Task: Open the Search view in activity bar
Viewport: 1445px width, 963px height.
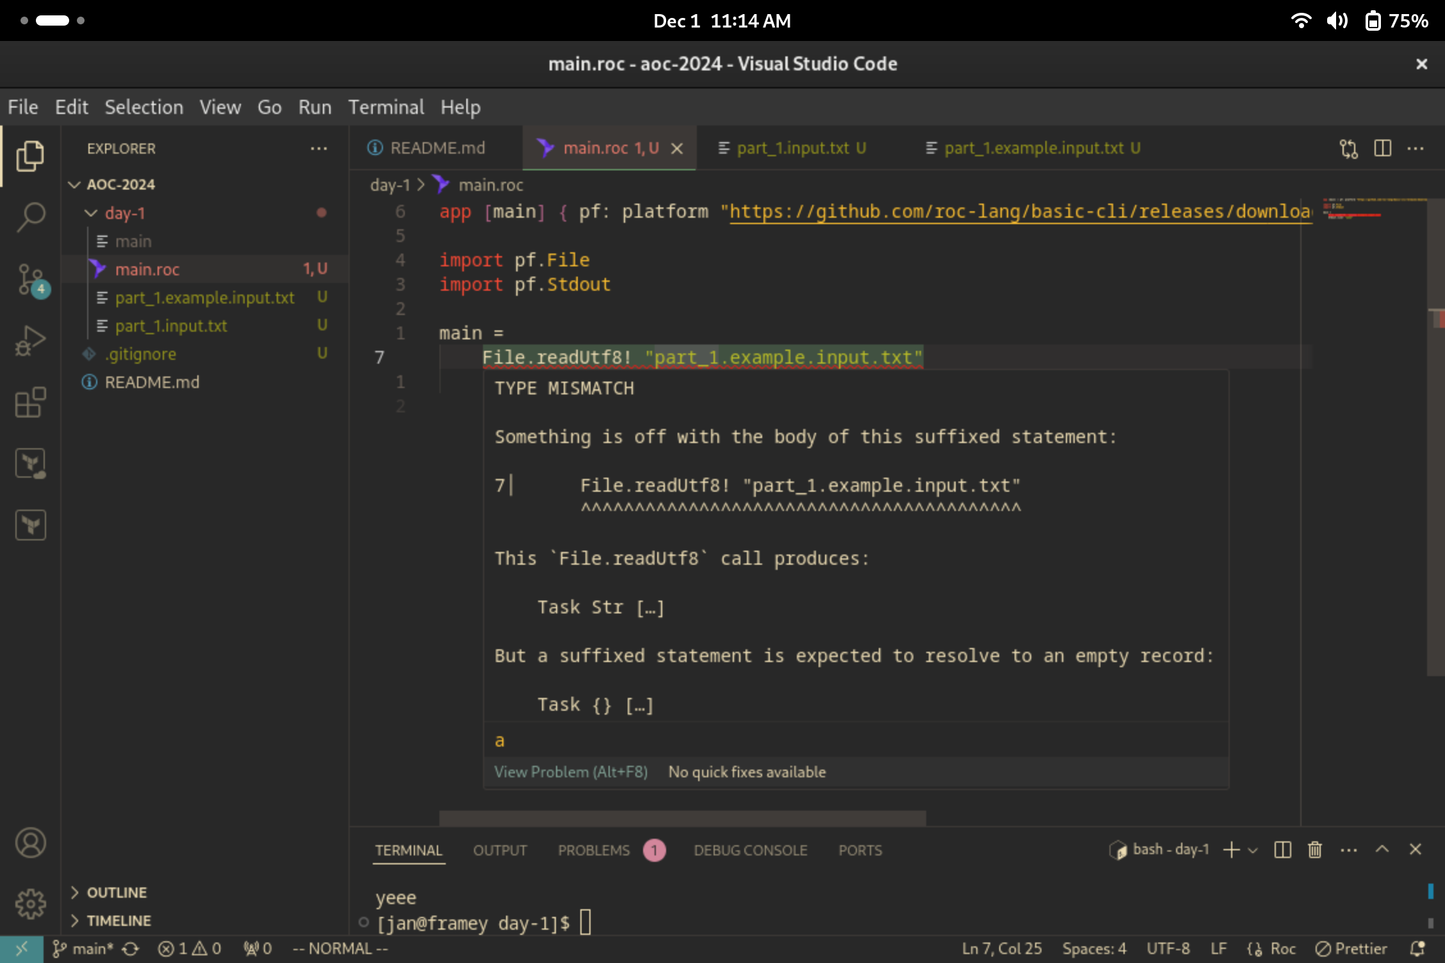Action: click(30, 217)
